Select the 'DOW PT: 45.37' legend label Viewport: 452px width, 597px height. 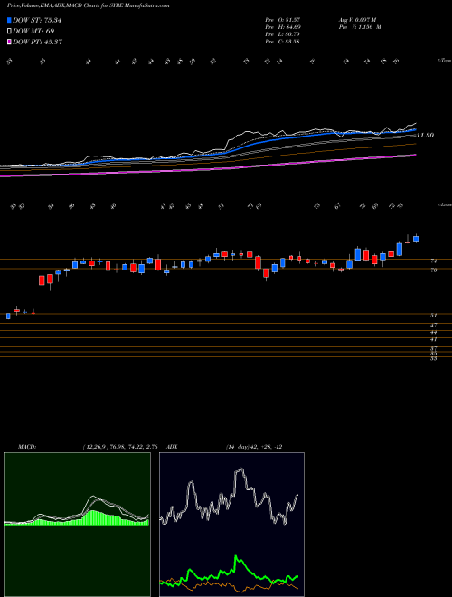[x=37, y=42]
